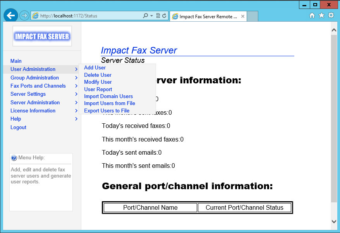This screenshot has height=233, width=340.
Task: Expand the Group Administration submenu
Action: (34, 78)
